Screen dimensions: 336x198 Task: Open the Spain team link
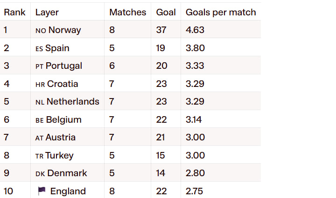pos(57,48)
